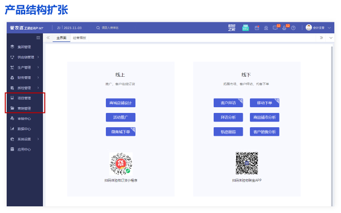Image resolution: width=341 pixels, height=213 pixels.
Task: Select the 主界面 tab
Action: click(x=61, y=37)
